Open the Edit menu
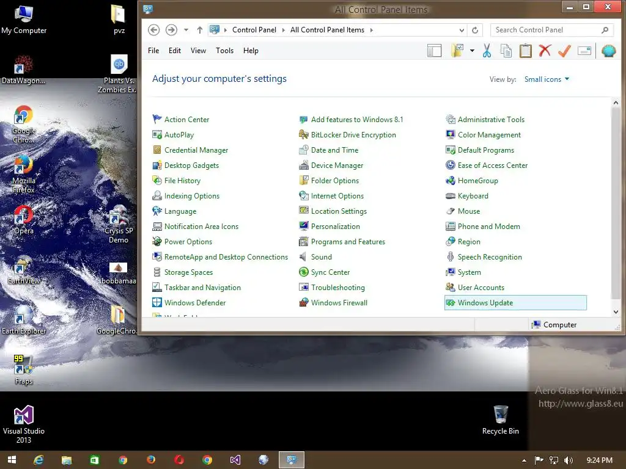 point(174,51)
